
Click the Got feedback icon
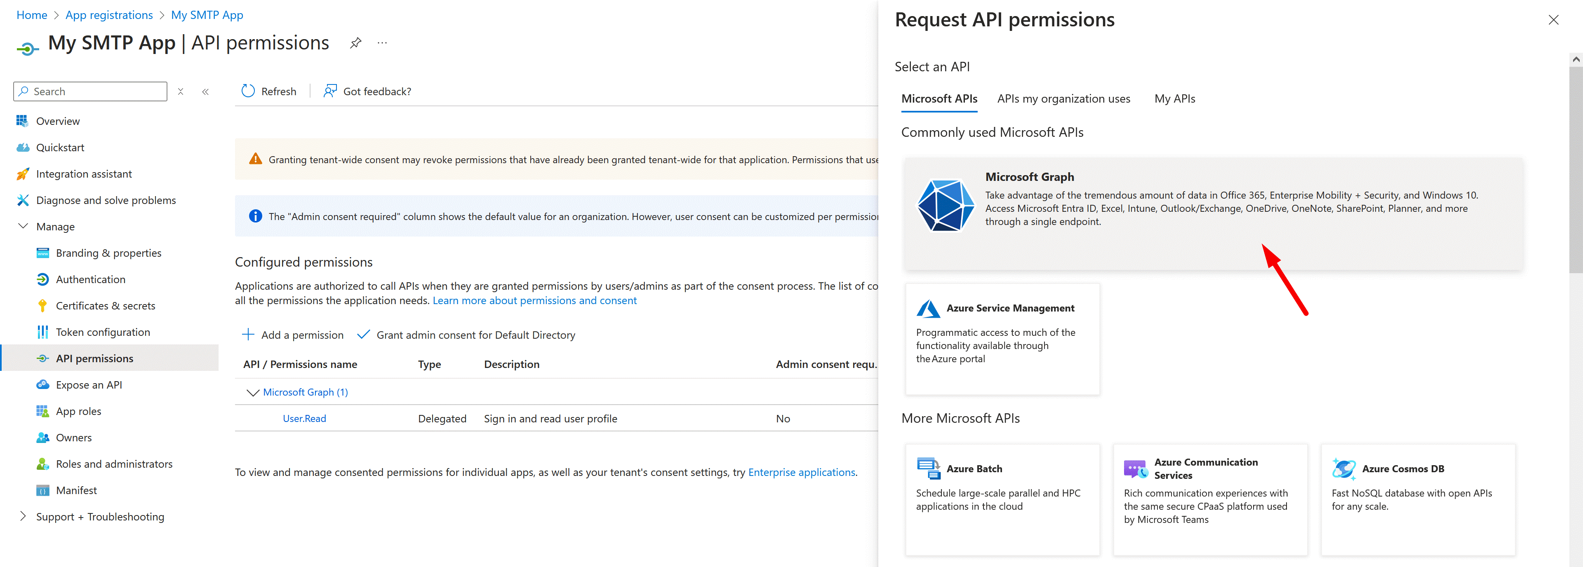tap(330, 91)
